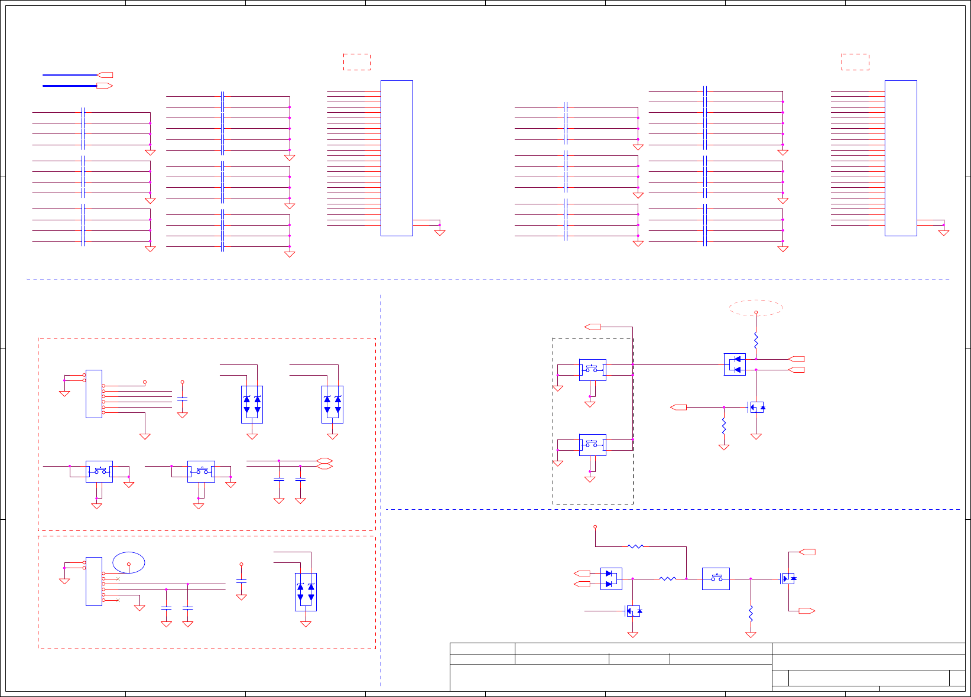Select the left push-button in the upper red dashed box

99,471
